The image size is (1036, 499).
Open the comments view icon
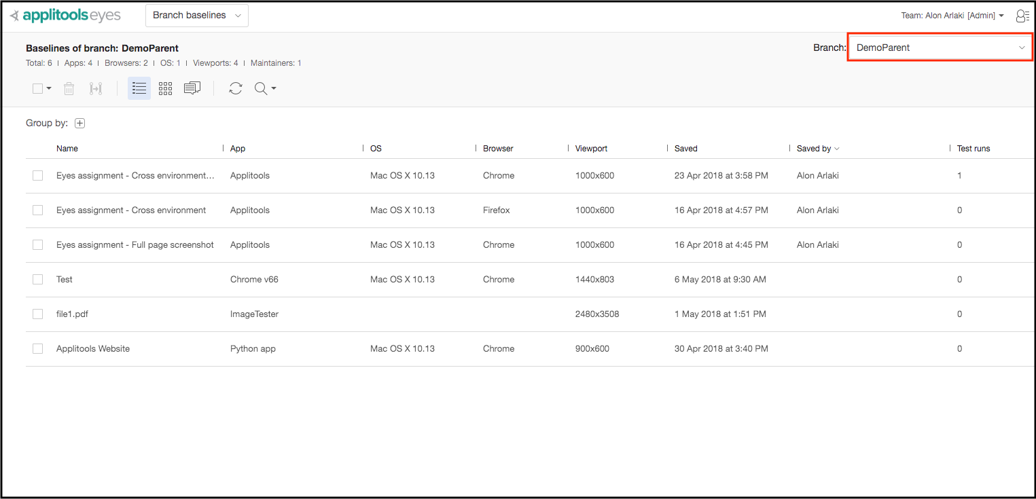click(x=192, y=88)
